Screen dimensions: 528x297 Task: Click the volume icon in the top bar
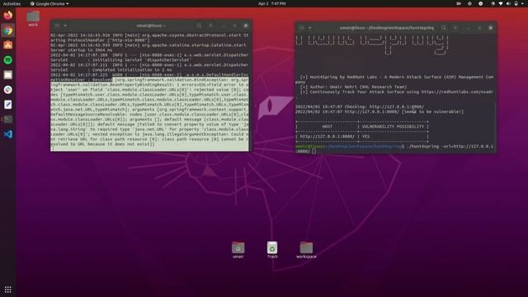coord(508,3)
